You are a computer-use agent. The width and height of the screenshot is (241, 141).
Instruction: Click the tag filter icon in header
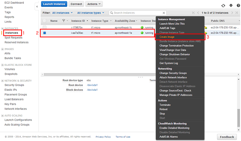click(x=64, y=21)
